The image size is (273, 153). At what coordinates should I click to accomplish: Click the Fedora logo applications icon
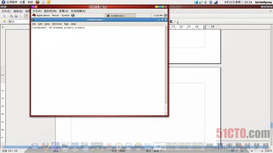[3, 2]
